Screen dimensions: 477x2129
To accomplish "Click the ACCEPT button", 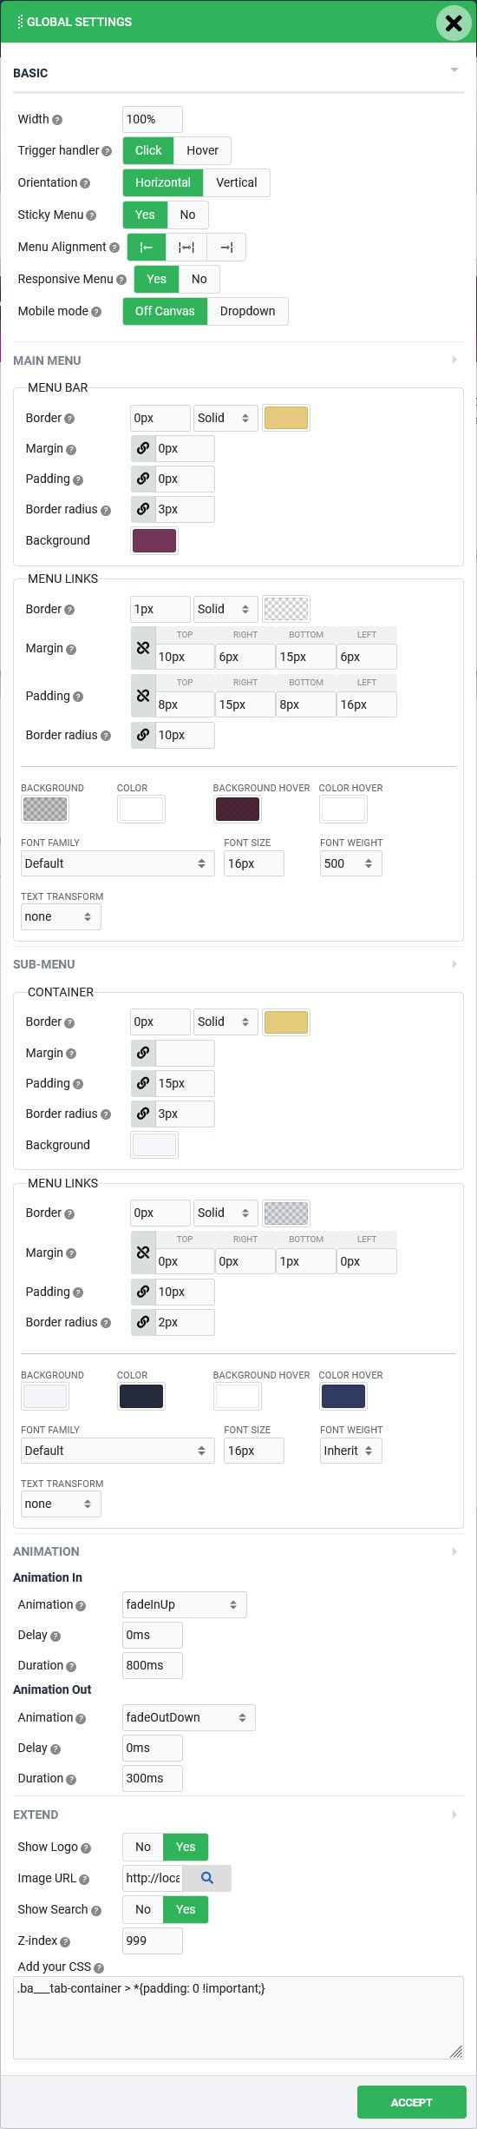I will [412, 2102].
